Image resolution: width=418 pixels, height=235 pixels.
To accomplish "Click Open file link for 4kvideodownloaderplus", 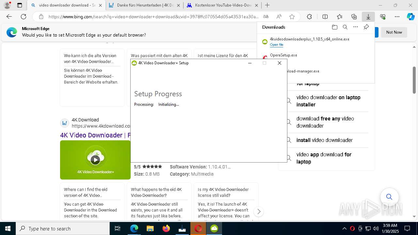I will click(x=277, y=45).
